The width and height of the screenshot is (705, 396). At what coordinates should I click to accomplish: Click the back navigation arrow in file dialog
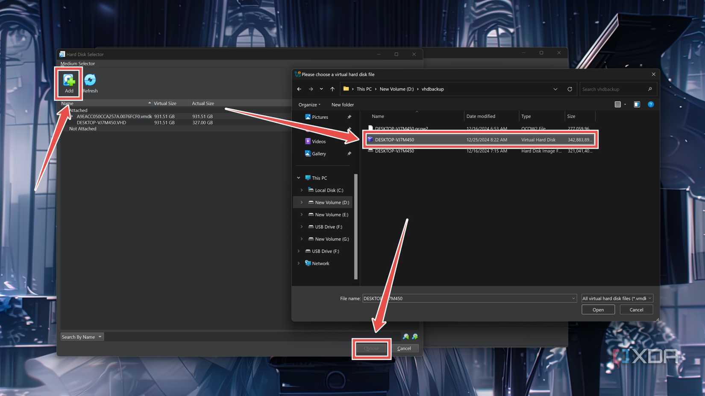click(299, 89)
